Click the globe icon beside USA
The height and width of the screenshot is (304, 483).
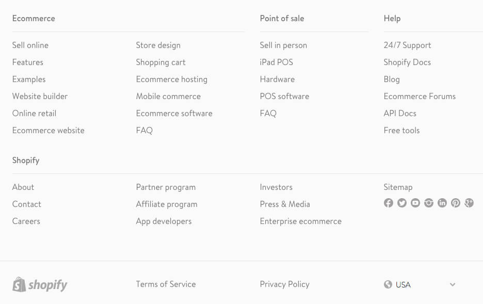pyautogui.click(x=388, y=284)
